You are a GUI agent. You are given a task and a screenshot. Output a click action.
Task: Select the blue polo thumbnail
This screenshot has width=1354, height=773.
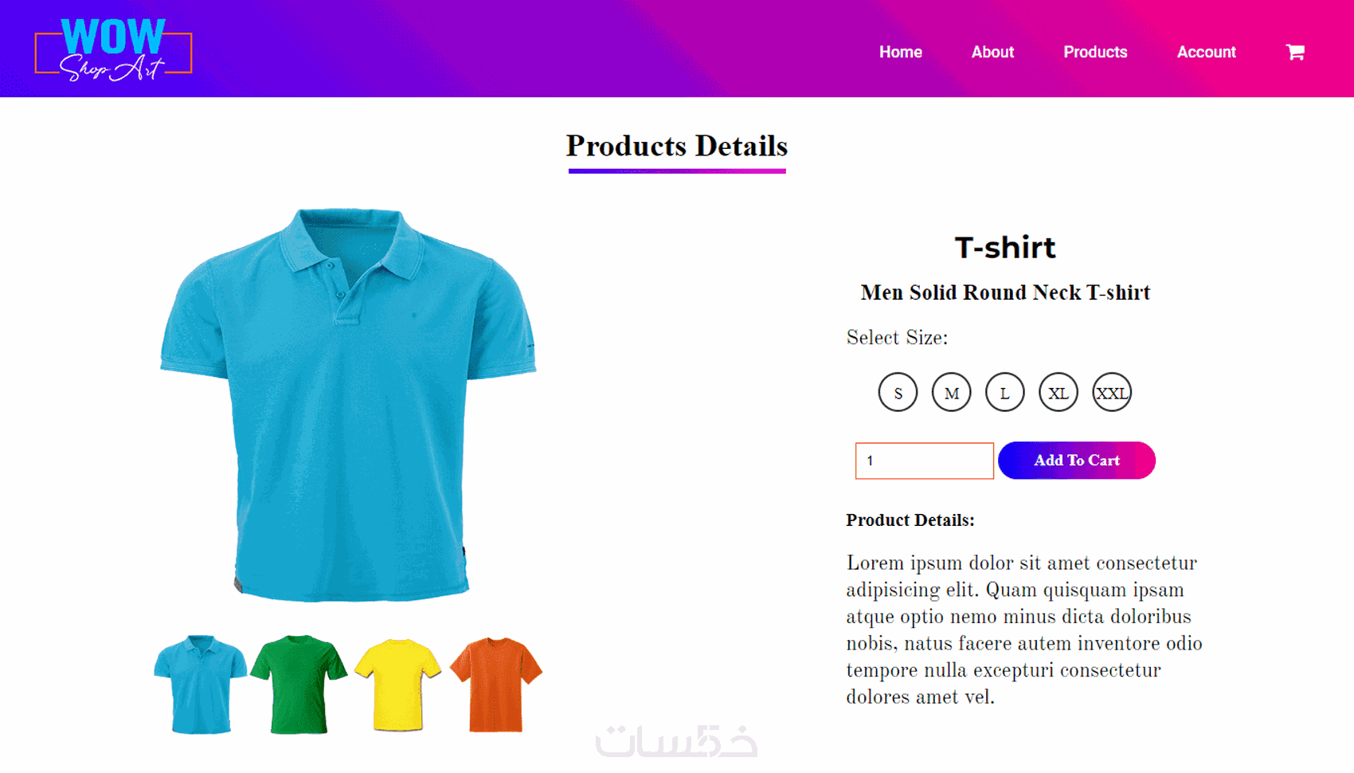click(x=200, y=685)
